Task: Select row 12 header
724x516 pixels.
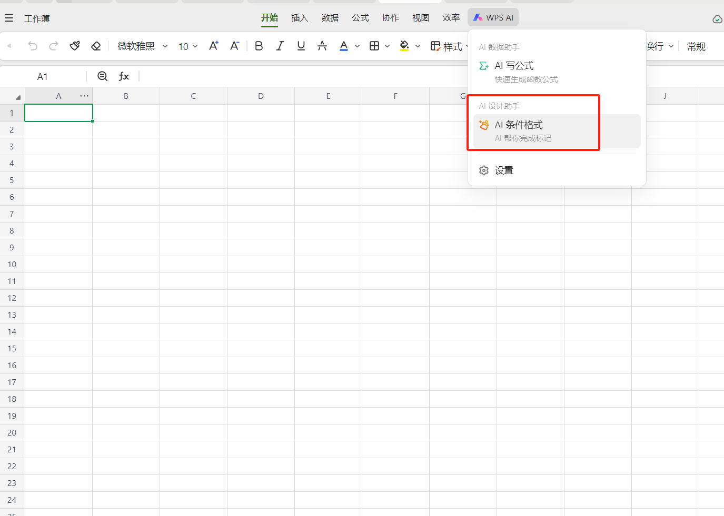Action: (x=12, y=298)
